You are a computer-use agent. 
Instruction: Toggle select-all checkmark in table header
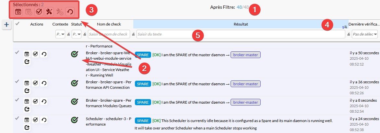(18, 24)
